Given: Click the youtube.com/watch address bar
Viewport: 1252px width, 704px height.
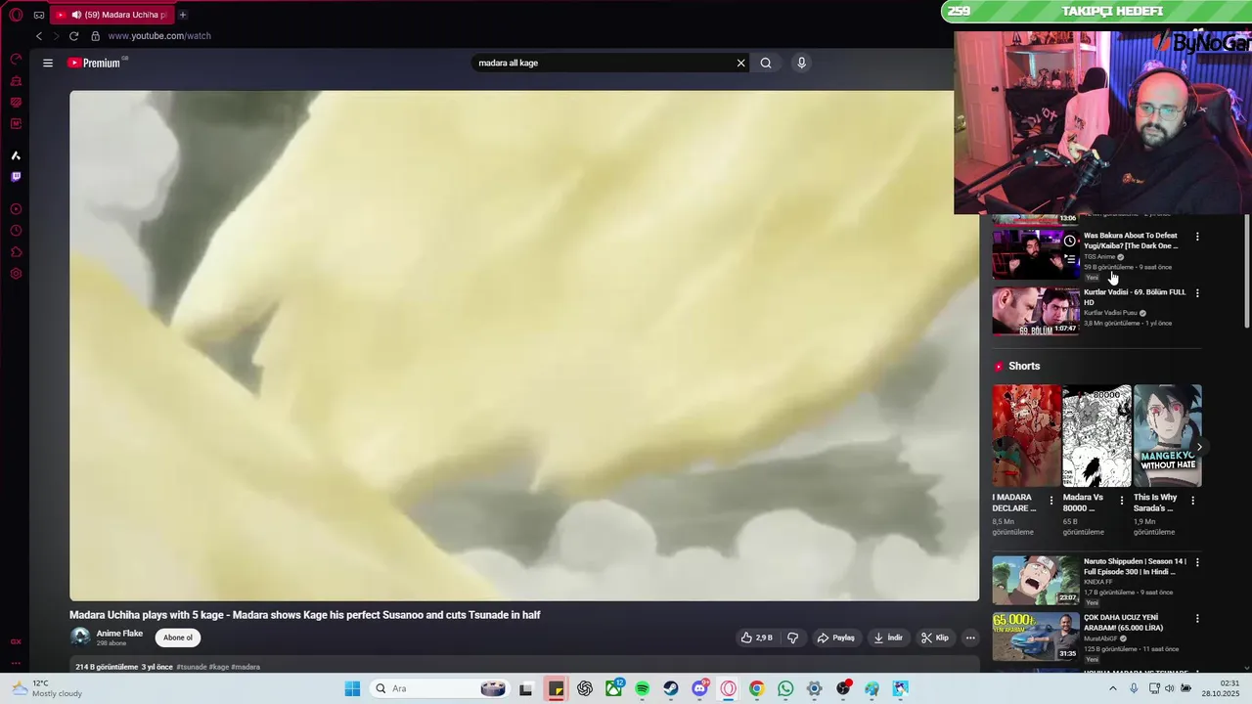Looking at the screenshot, I should (159, 36).
